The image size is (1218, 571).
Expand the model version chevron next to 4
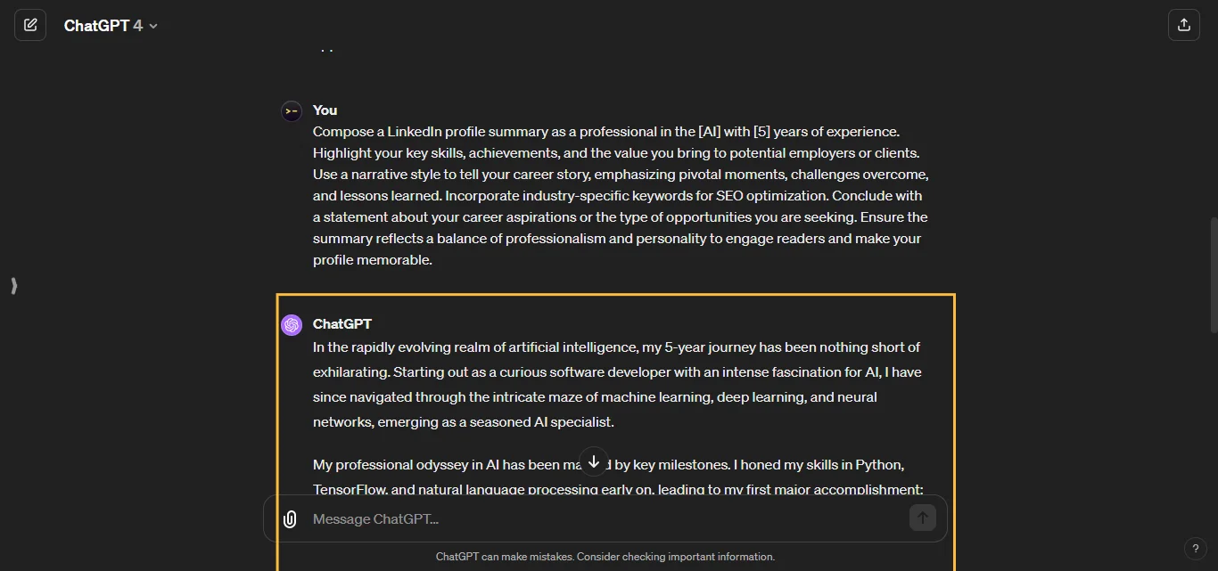tap(152, 26)
